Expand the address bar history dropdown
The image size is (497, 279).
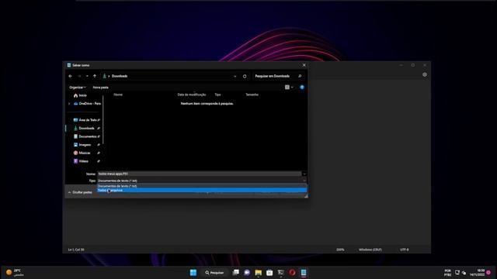[235, 76]
